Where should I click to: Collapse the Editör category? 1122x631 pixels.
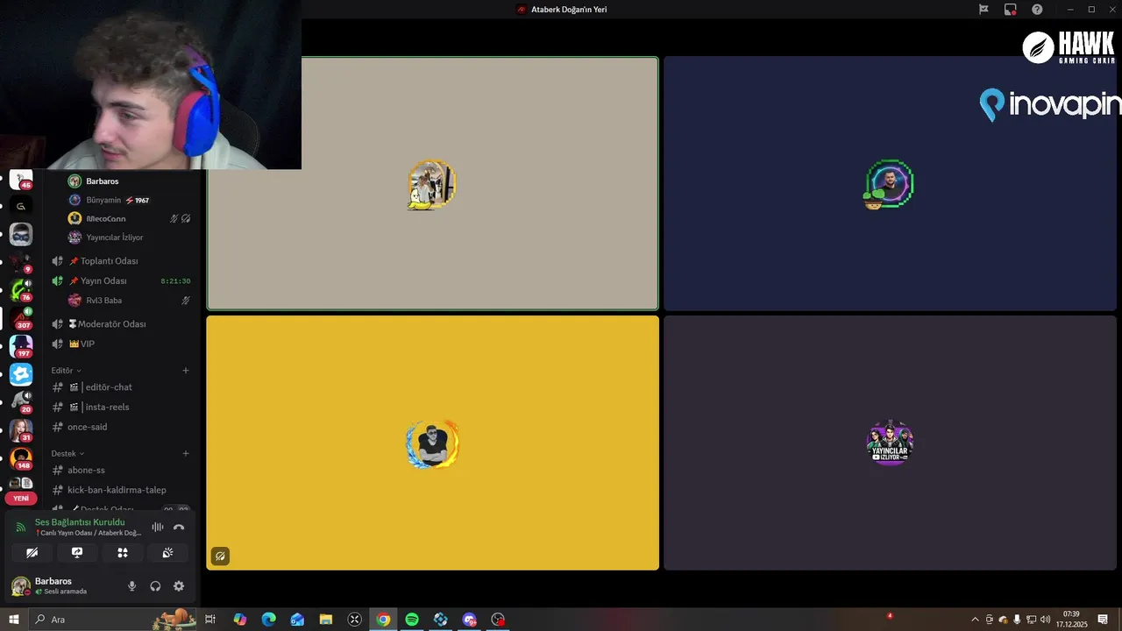[66, 371]
